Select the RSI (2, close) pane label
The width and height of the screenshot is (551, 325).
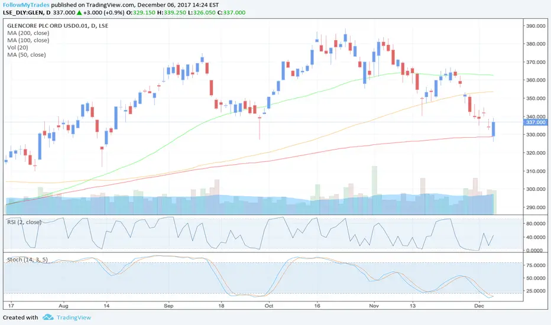pos(24,222)
